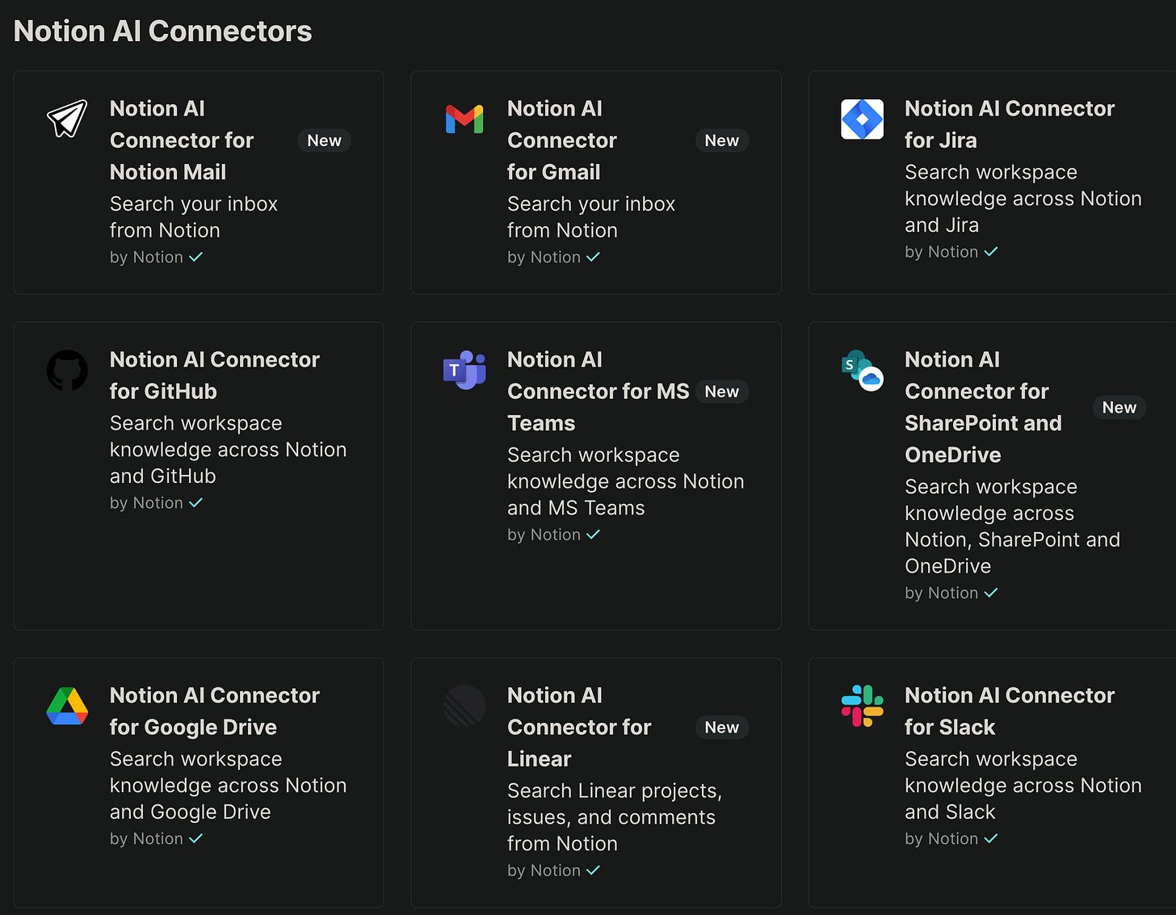
Task: Open Notion AI Connector for GitHub title
Action: [x=214, y=376]
